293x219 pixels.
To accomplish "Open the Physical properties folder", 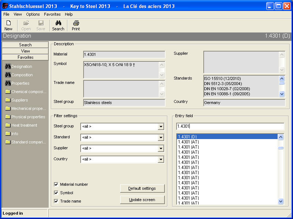I will (x=25, y=117).
